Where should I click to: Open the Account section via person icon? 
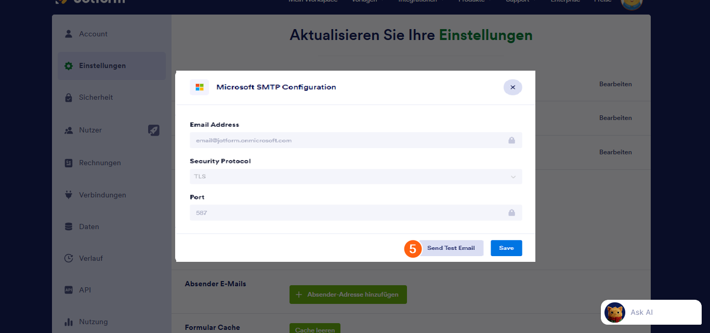tap(68, 33)
